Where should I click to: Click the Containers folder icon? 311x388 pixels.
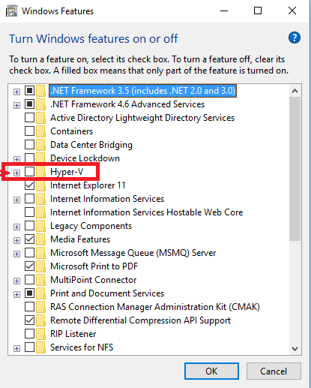coord(40,131)
